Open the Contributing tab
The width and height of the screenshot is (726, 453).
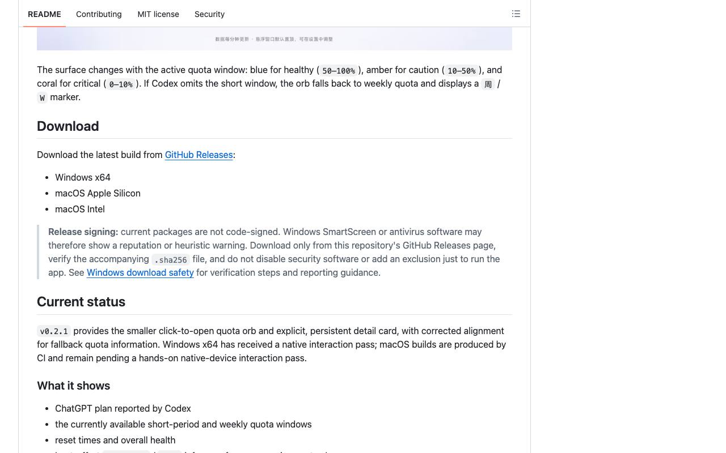coord(99,14)
